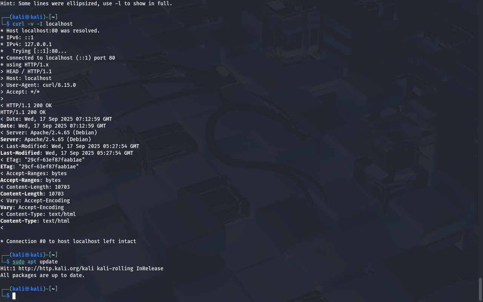
Task: Click 'Connection #0 to host localhost left intact'
Action: coord(71,241)
